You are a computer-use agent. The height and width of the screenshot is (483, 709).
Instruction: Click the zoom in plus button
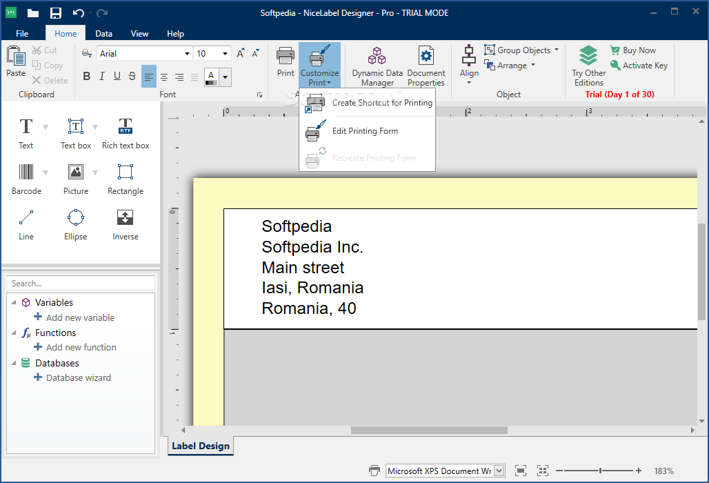pos(639,471)
